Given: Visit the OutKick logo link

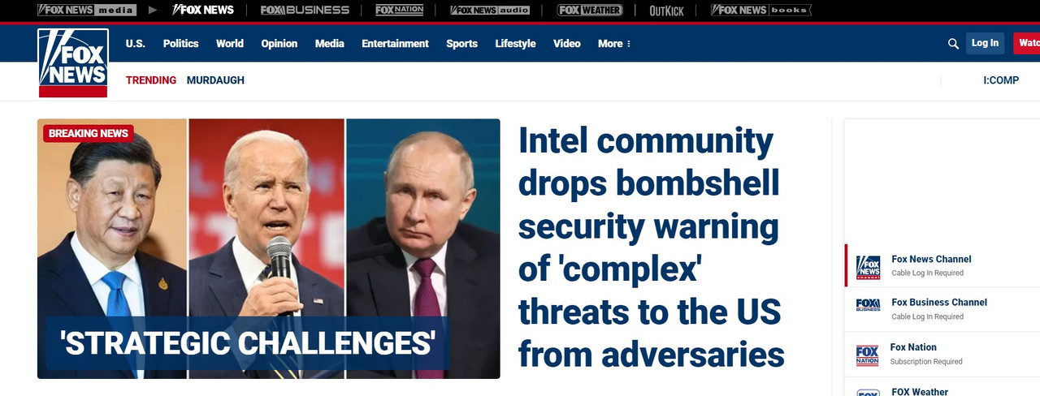Looking at the screenshot, I should click(666, 11).
